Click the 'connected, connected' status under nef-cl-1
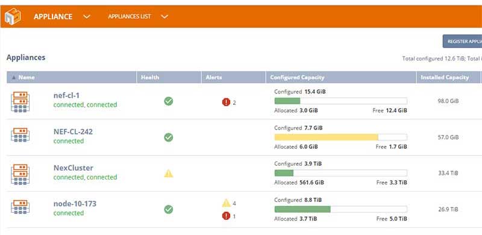 tap(85, 105)
